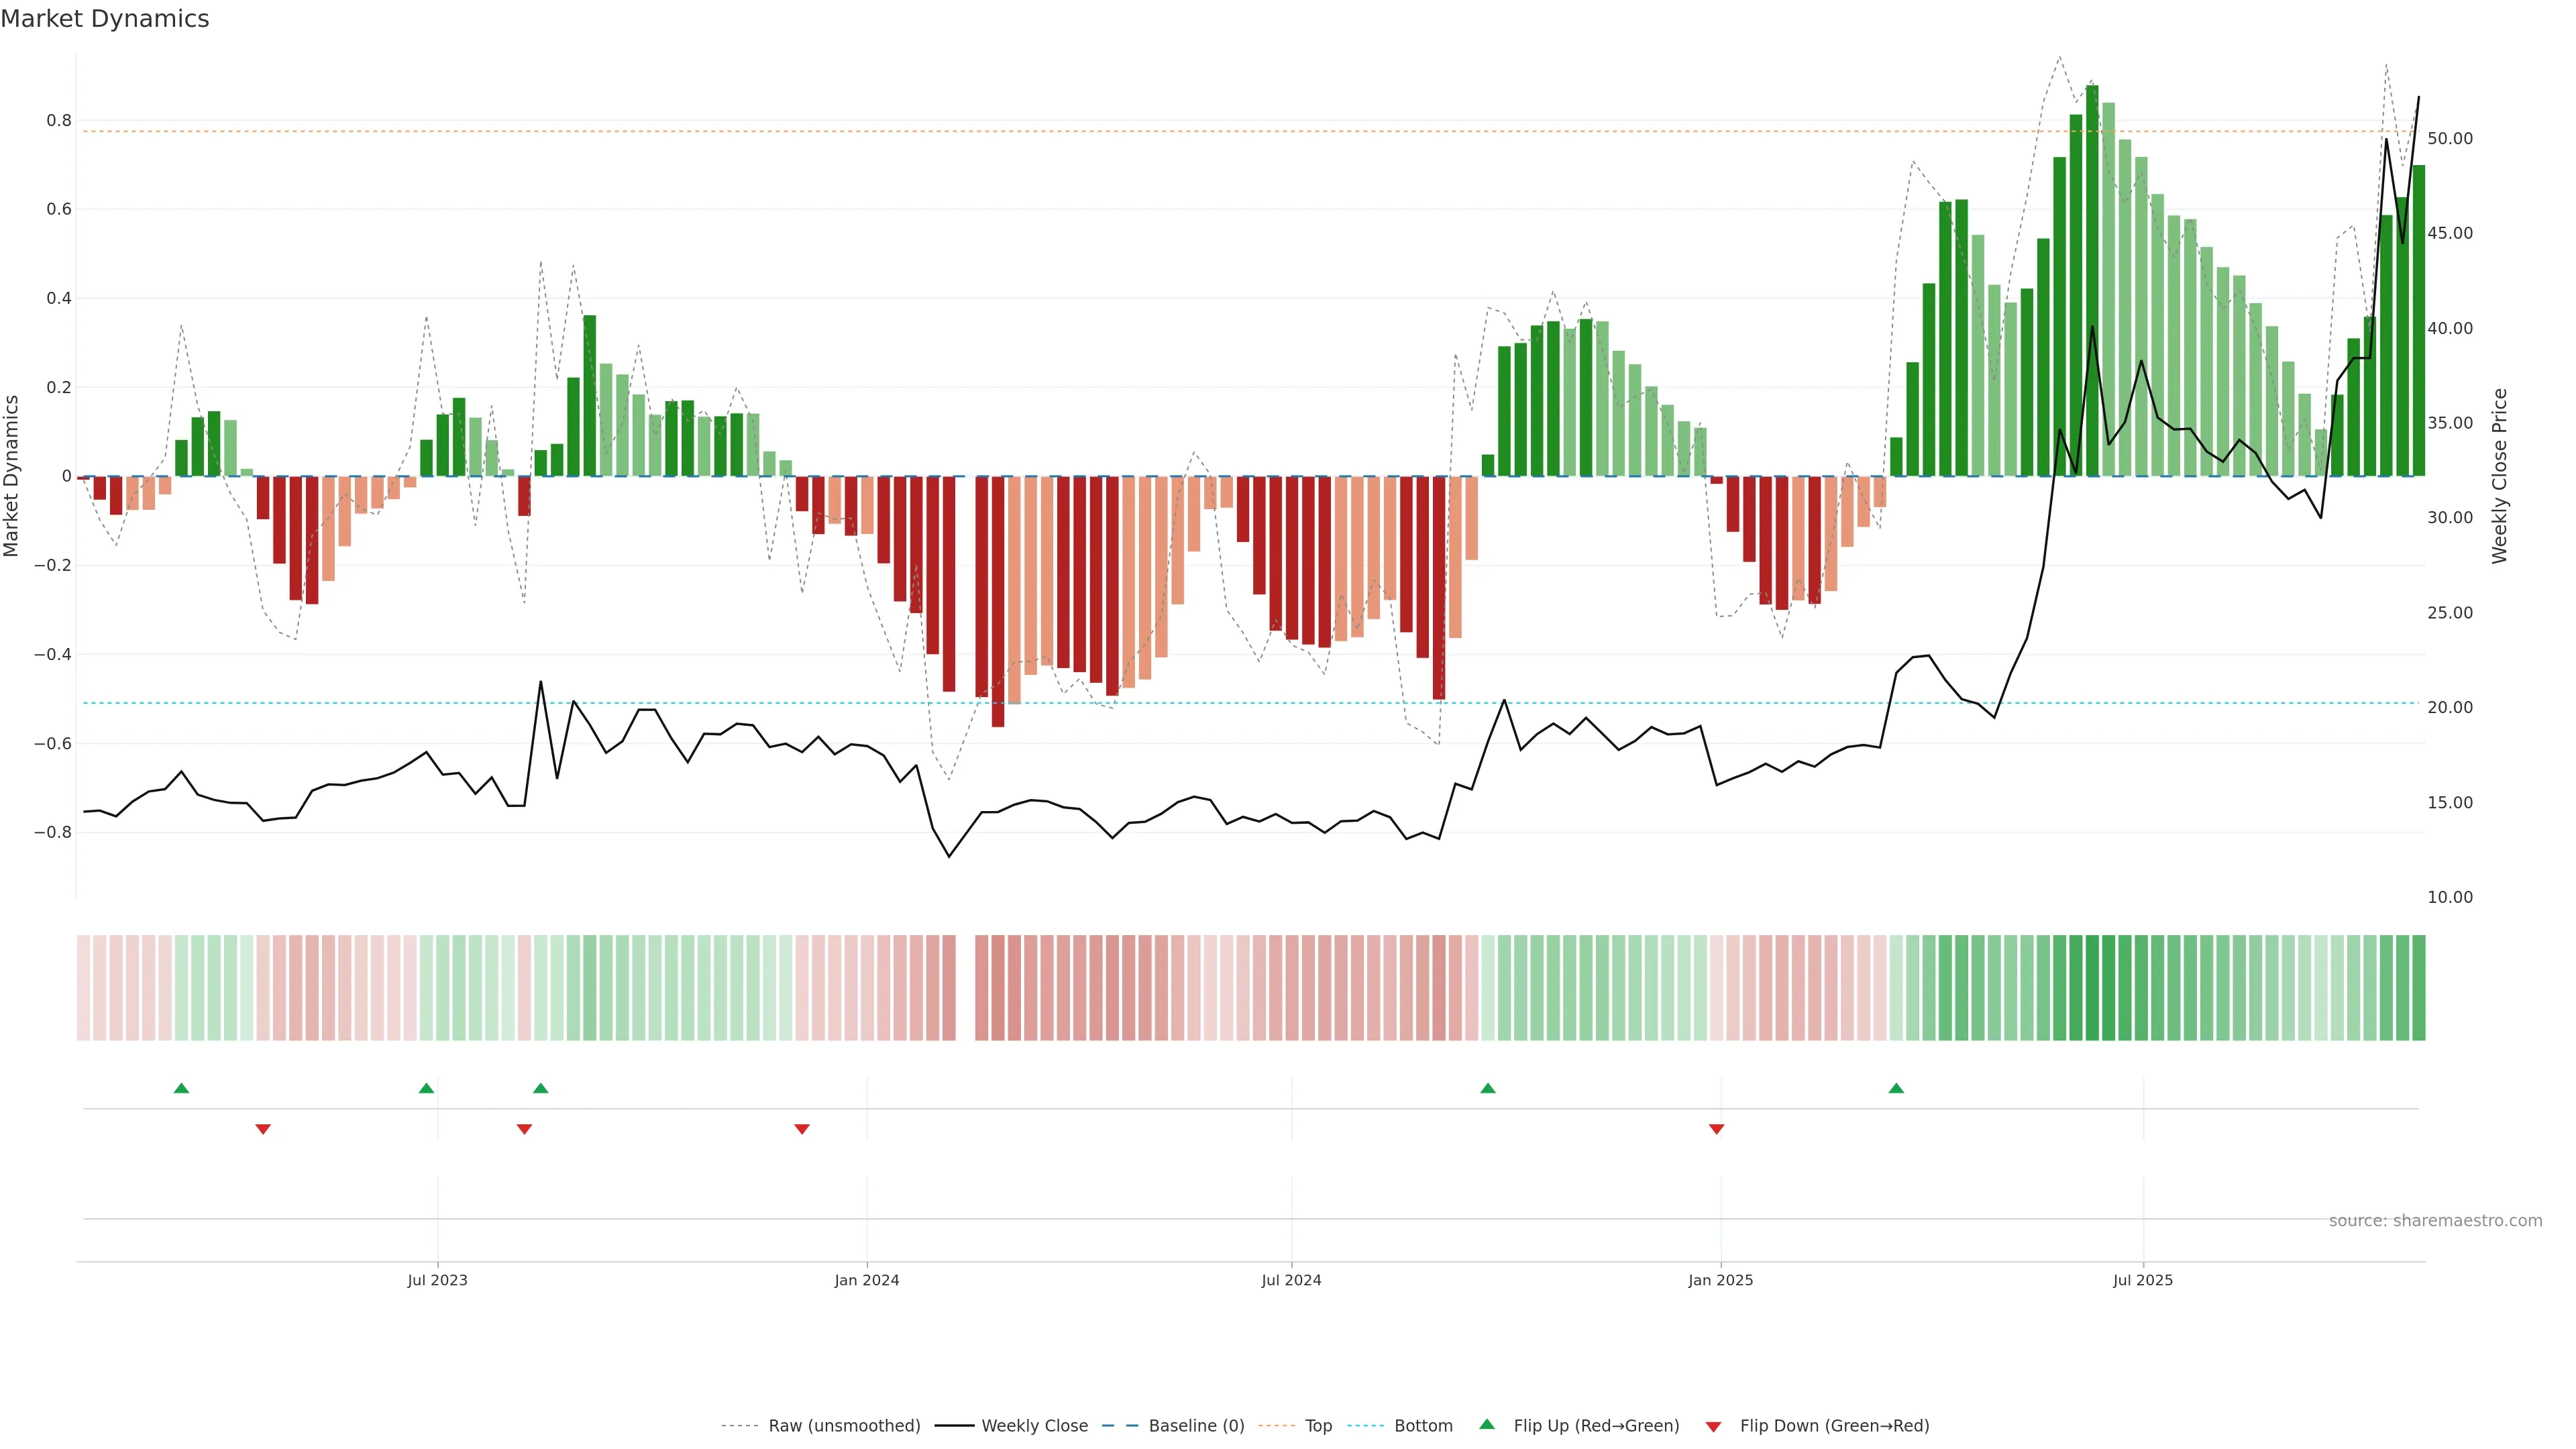
Task: Click Flip Down triangle just before Jan 2025
Action: (x=1716, y=1129)
